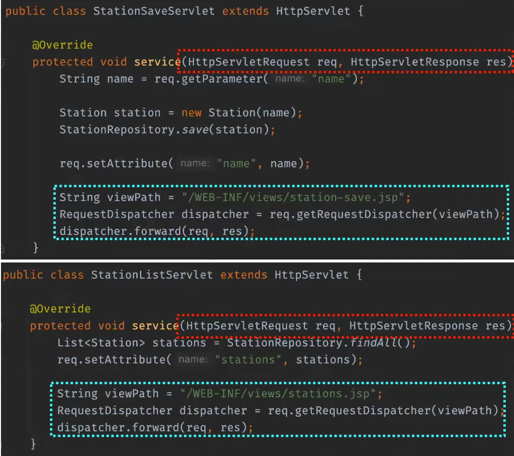Place cursor on the getParameter call
The image size is (514, 456).
tap(222, 79)
